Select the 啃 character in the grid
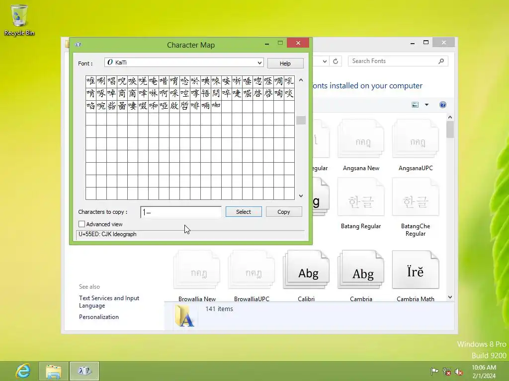The image size is (509, 381). click(91, 94)
